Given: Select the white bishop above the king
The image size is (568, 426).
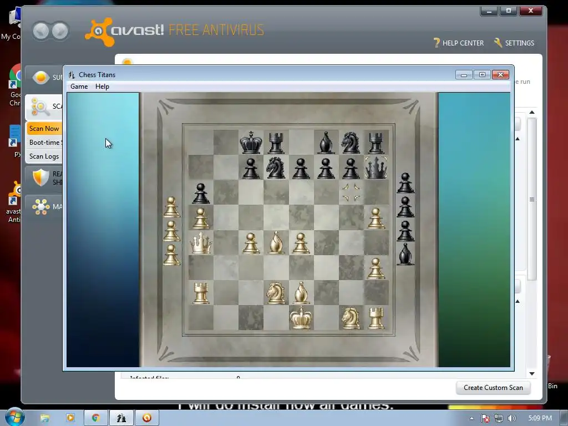Looking at the screenshot, I should click(x=301, y=293).
